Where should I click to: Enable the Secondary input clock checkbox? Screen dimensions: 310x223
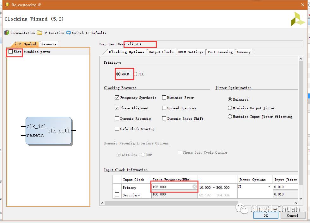tap(117, 194)
